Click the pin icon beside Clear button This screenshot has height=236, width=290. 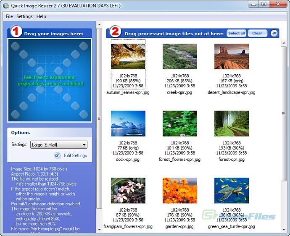274,33
